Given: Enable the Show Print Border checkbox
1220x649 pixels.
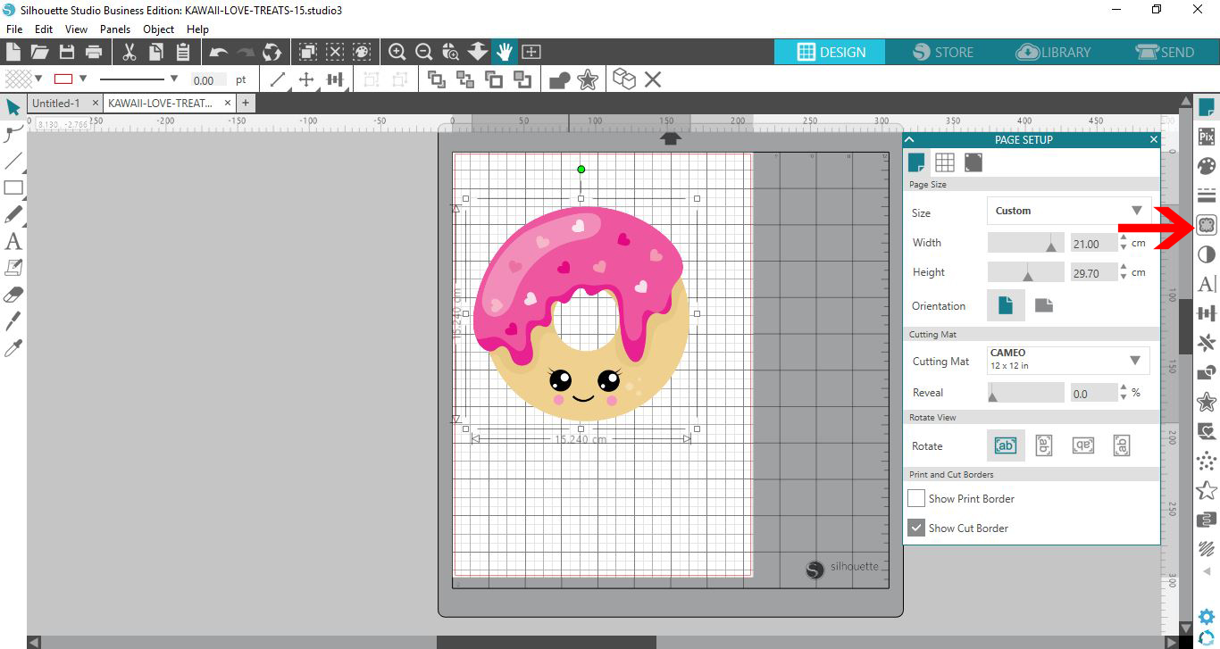Looking at the screenshot, I should [x=916, y=498].
